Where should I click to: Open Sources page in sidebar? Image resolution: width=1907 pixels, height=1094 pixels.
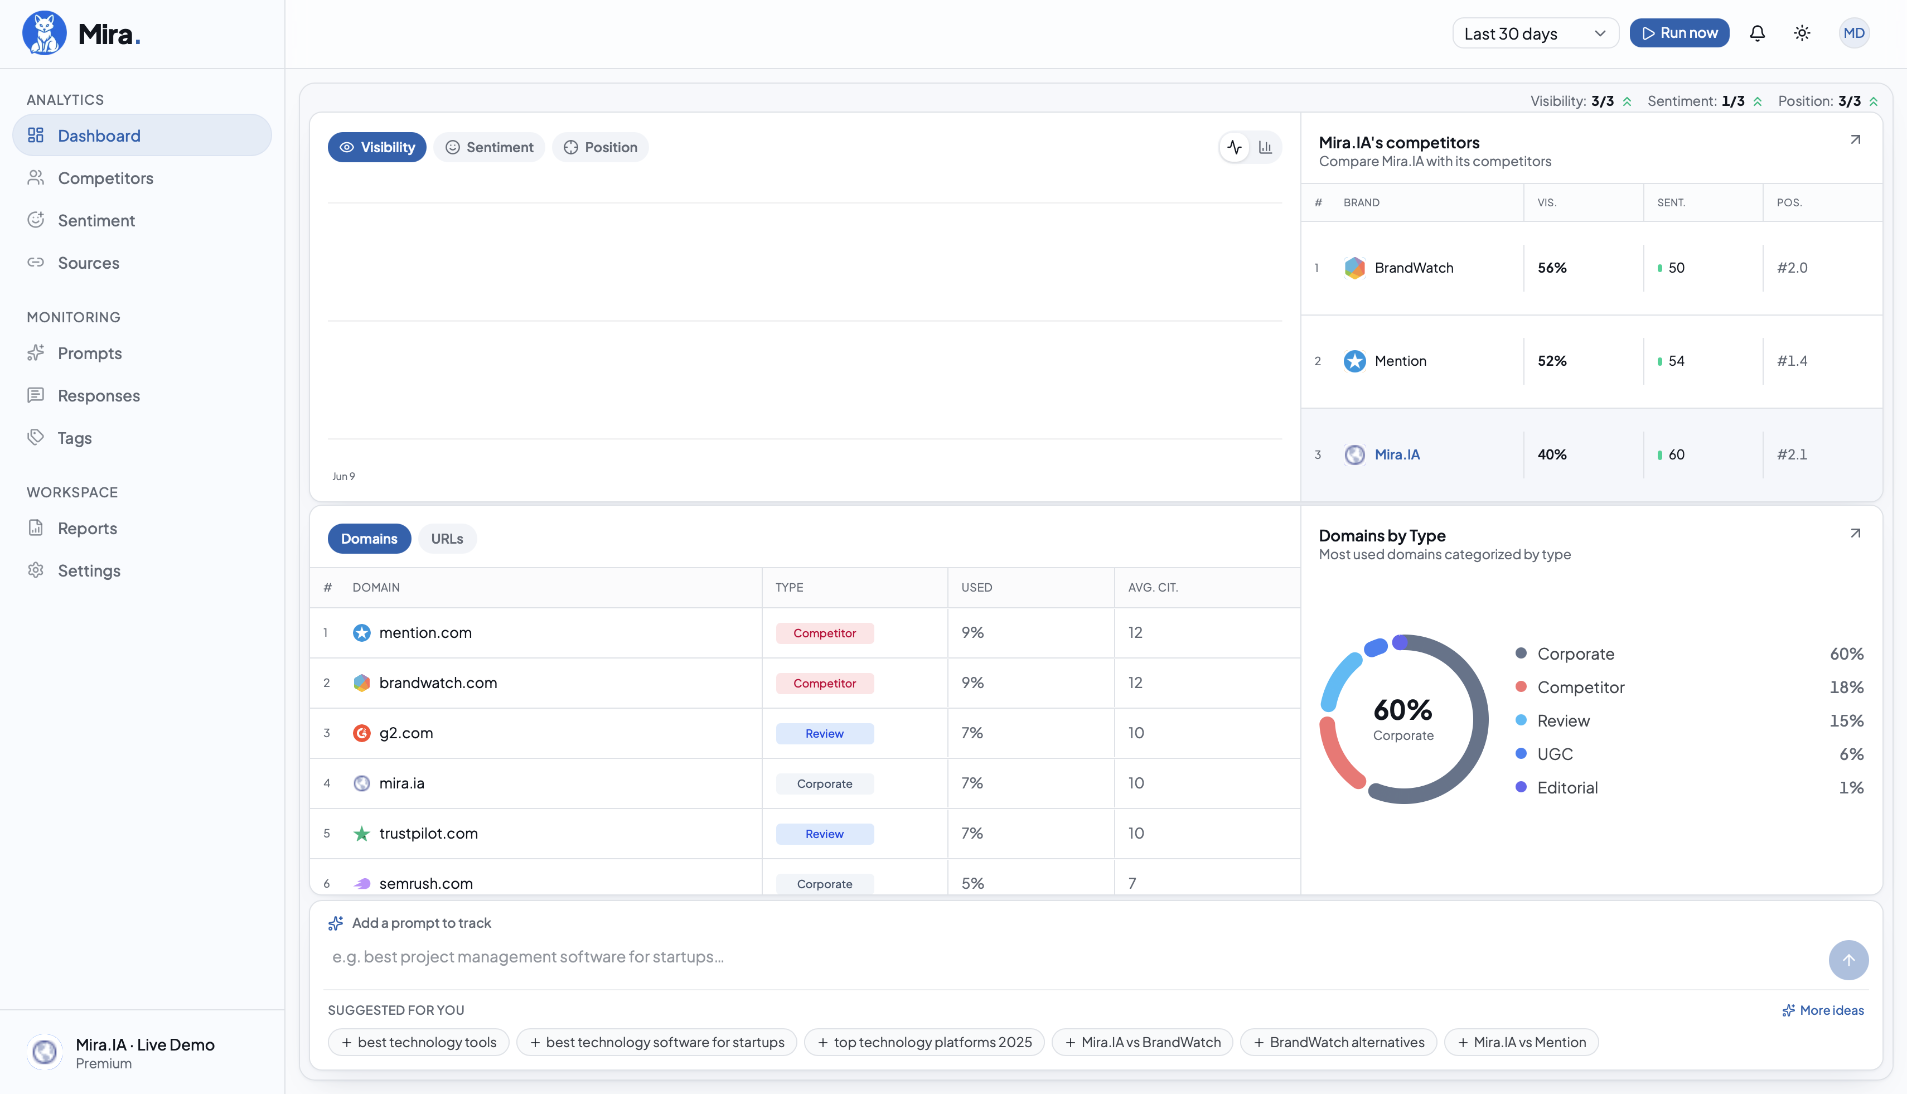[x=142, y=263]
